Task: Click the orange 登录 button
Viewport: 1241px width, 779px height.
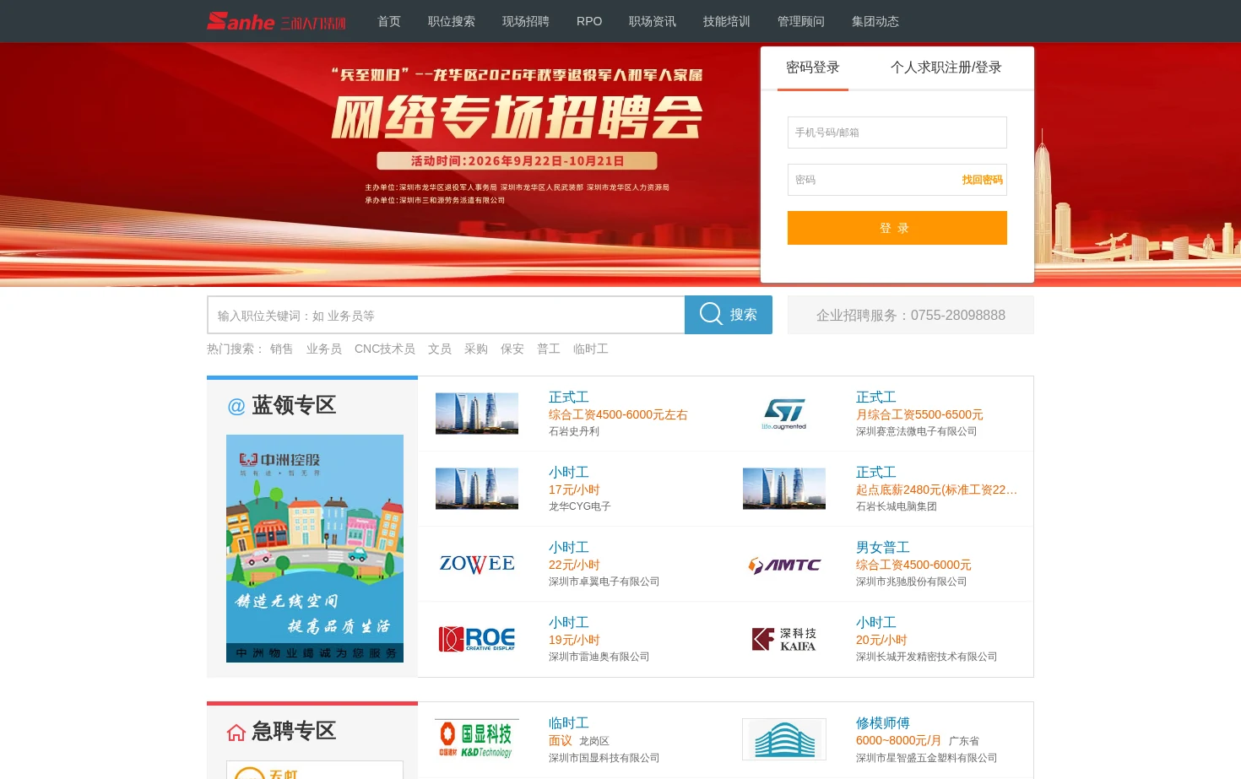Action: click(897, 228)
